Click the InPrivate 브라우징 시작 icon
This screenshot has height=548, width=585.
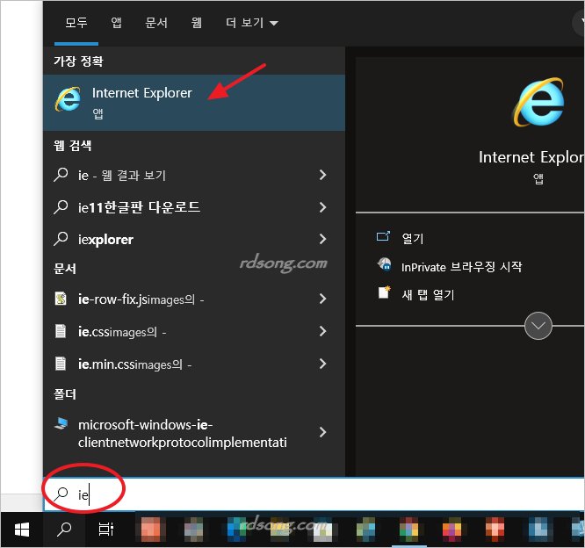point(384,265)
